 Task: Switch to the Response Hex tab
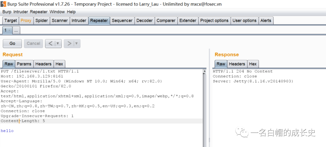pos(253,64)
